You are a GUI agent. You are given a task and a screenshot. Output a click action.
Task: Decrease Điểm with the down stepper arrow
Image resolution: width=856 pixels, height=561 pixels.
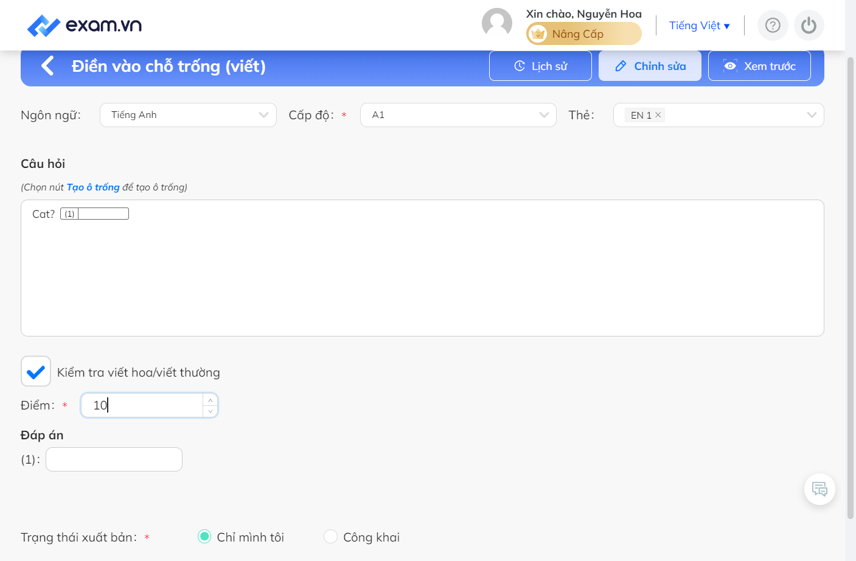[210, 411]
